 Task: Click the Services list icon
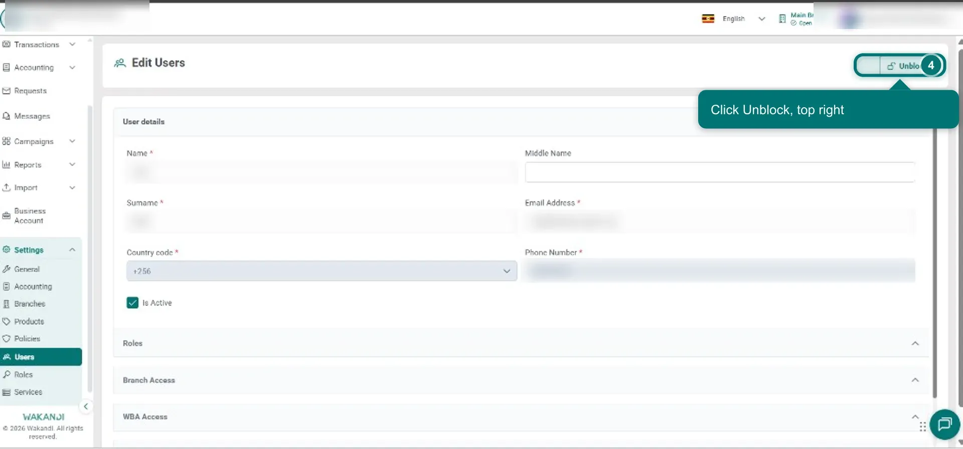[x=6, y=392]
